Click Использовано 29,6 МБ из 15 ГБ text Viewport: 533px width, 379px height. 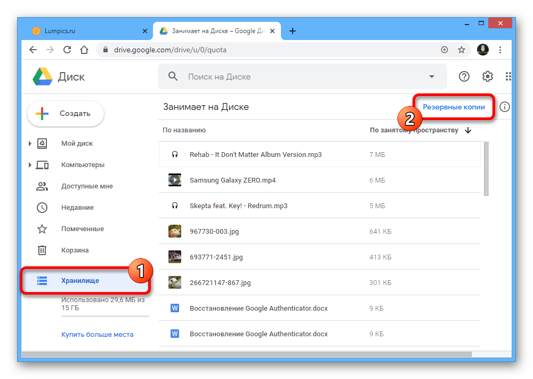103,304
